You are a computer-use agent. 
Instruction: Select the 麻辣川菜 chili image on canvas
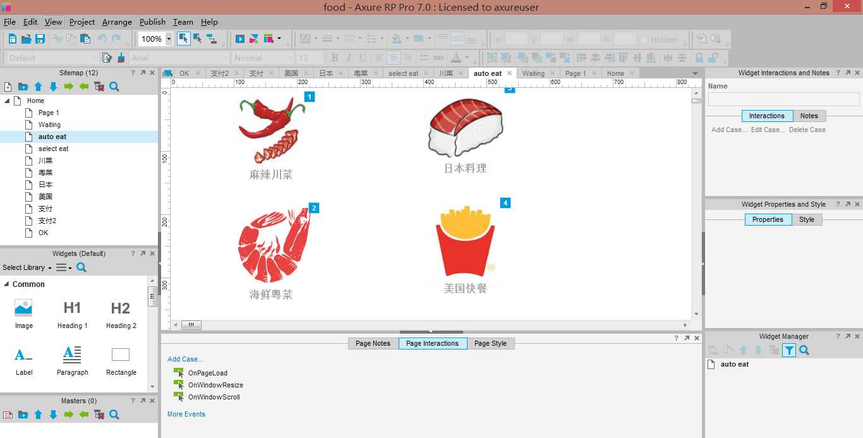point(271,129)
